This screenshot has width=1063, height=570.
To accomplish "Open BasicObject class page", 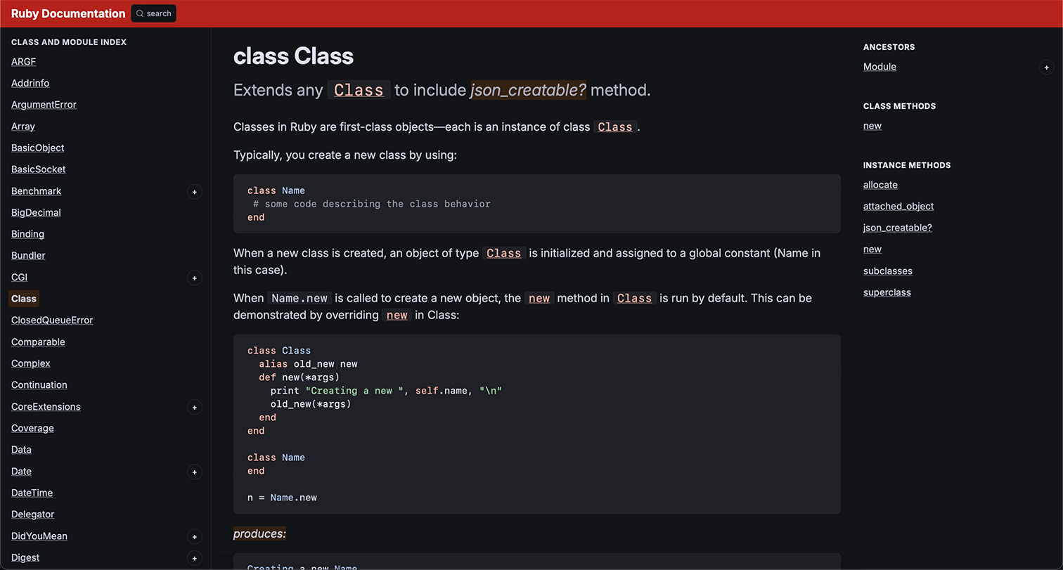I will [38, 148].
